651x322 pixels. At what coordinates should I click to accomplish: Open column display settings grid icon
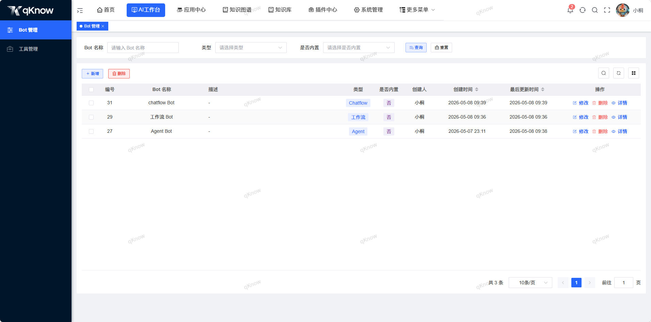[x=634, y=73]
